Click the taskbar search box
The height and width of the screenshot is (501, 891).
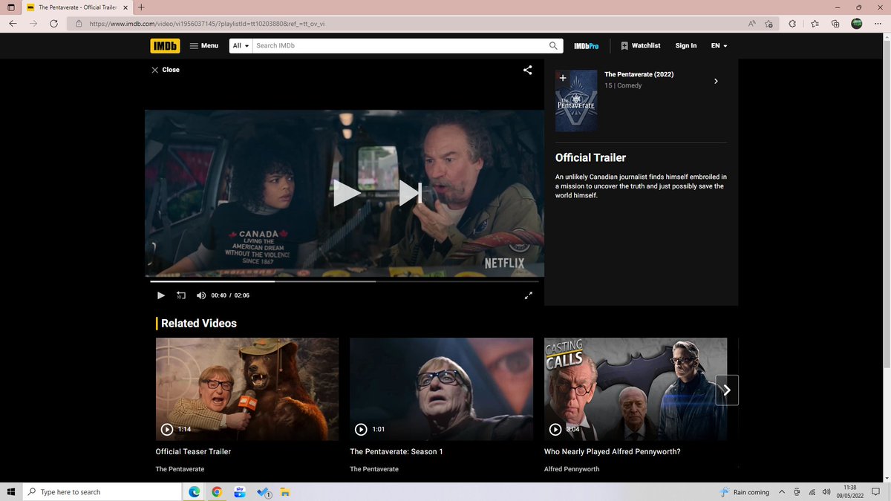pyautogui.click(x=102, y=492)
